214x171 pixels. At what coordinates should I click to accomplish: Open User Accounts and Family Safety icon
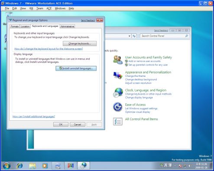(118, 60)
